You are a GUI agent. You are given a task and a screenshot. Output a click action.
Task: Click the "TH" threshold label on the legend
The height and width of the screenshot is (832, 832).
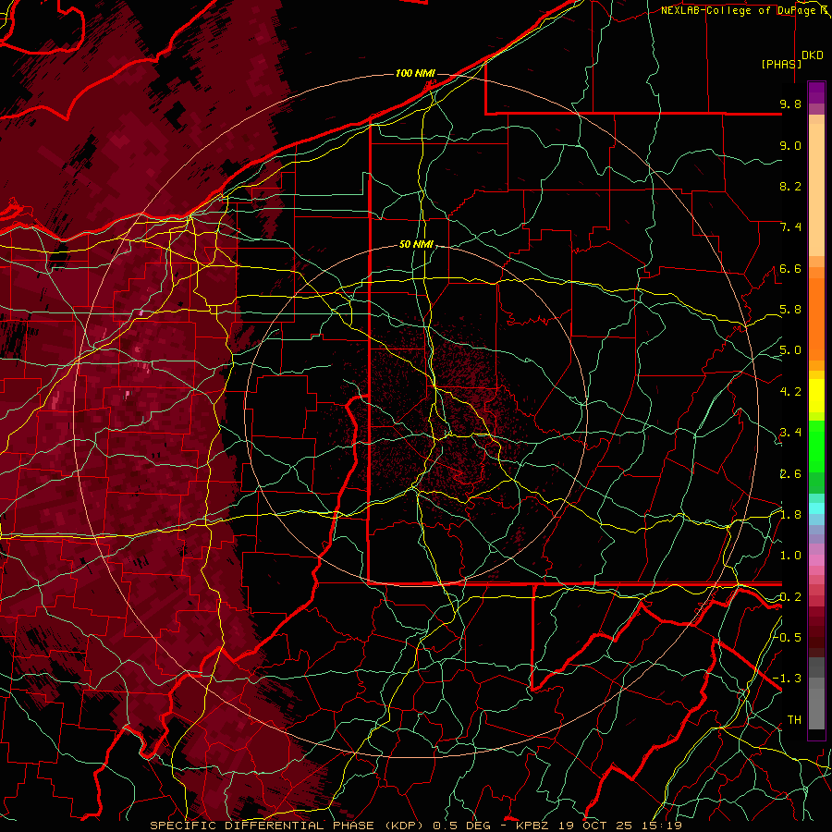(x=794, y=720)
